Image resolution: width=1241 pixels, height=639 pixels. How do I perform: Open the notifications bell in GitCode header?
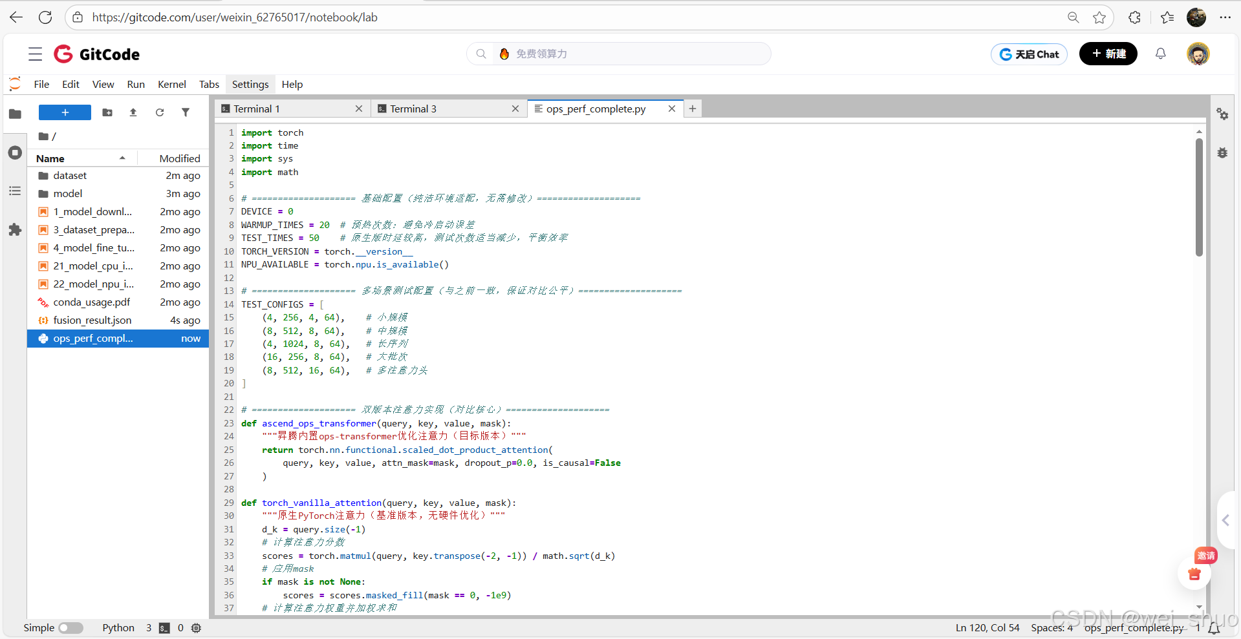pos(1161,54)
